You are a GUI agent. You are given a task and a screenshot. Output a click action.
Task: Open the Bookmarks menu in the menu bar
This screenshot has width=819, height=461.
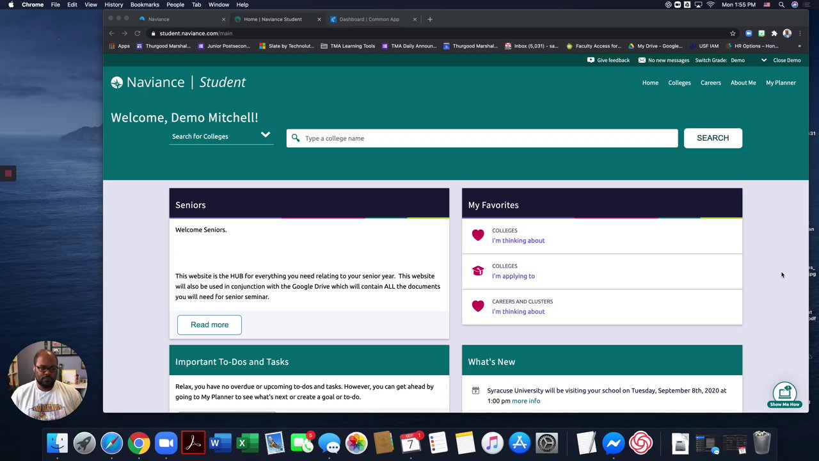point(145,4)
